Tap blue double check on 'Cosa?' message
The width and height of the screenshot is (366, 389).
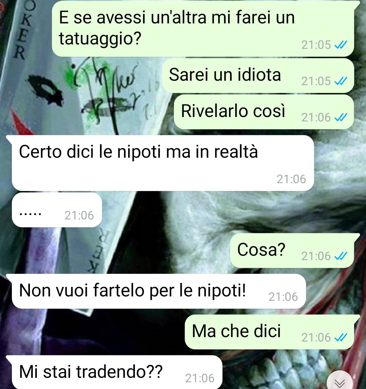(x=341, y=256)
